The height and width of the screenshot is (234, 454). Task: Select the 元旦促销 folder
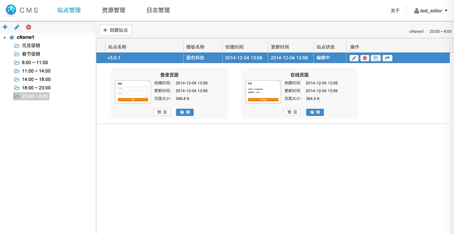(x=31, y=46)
